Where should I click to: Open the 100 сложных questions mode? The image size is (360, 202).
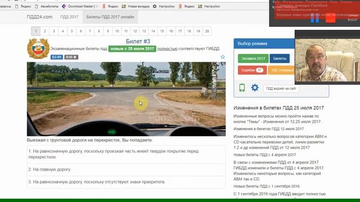[281, 70]
